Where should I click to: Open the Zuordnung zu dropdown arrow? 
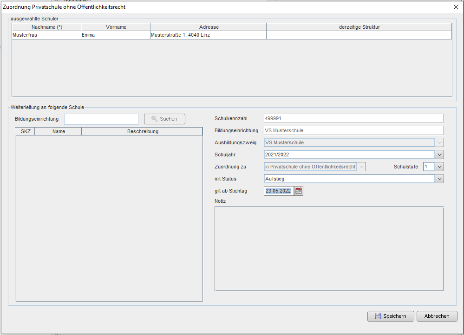tap(361, 167)
